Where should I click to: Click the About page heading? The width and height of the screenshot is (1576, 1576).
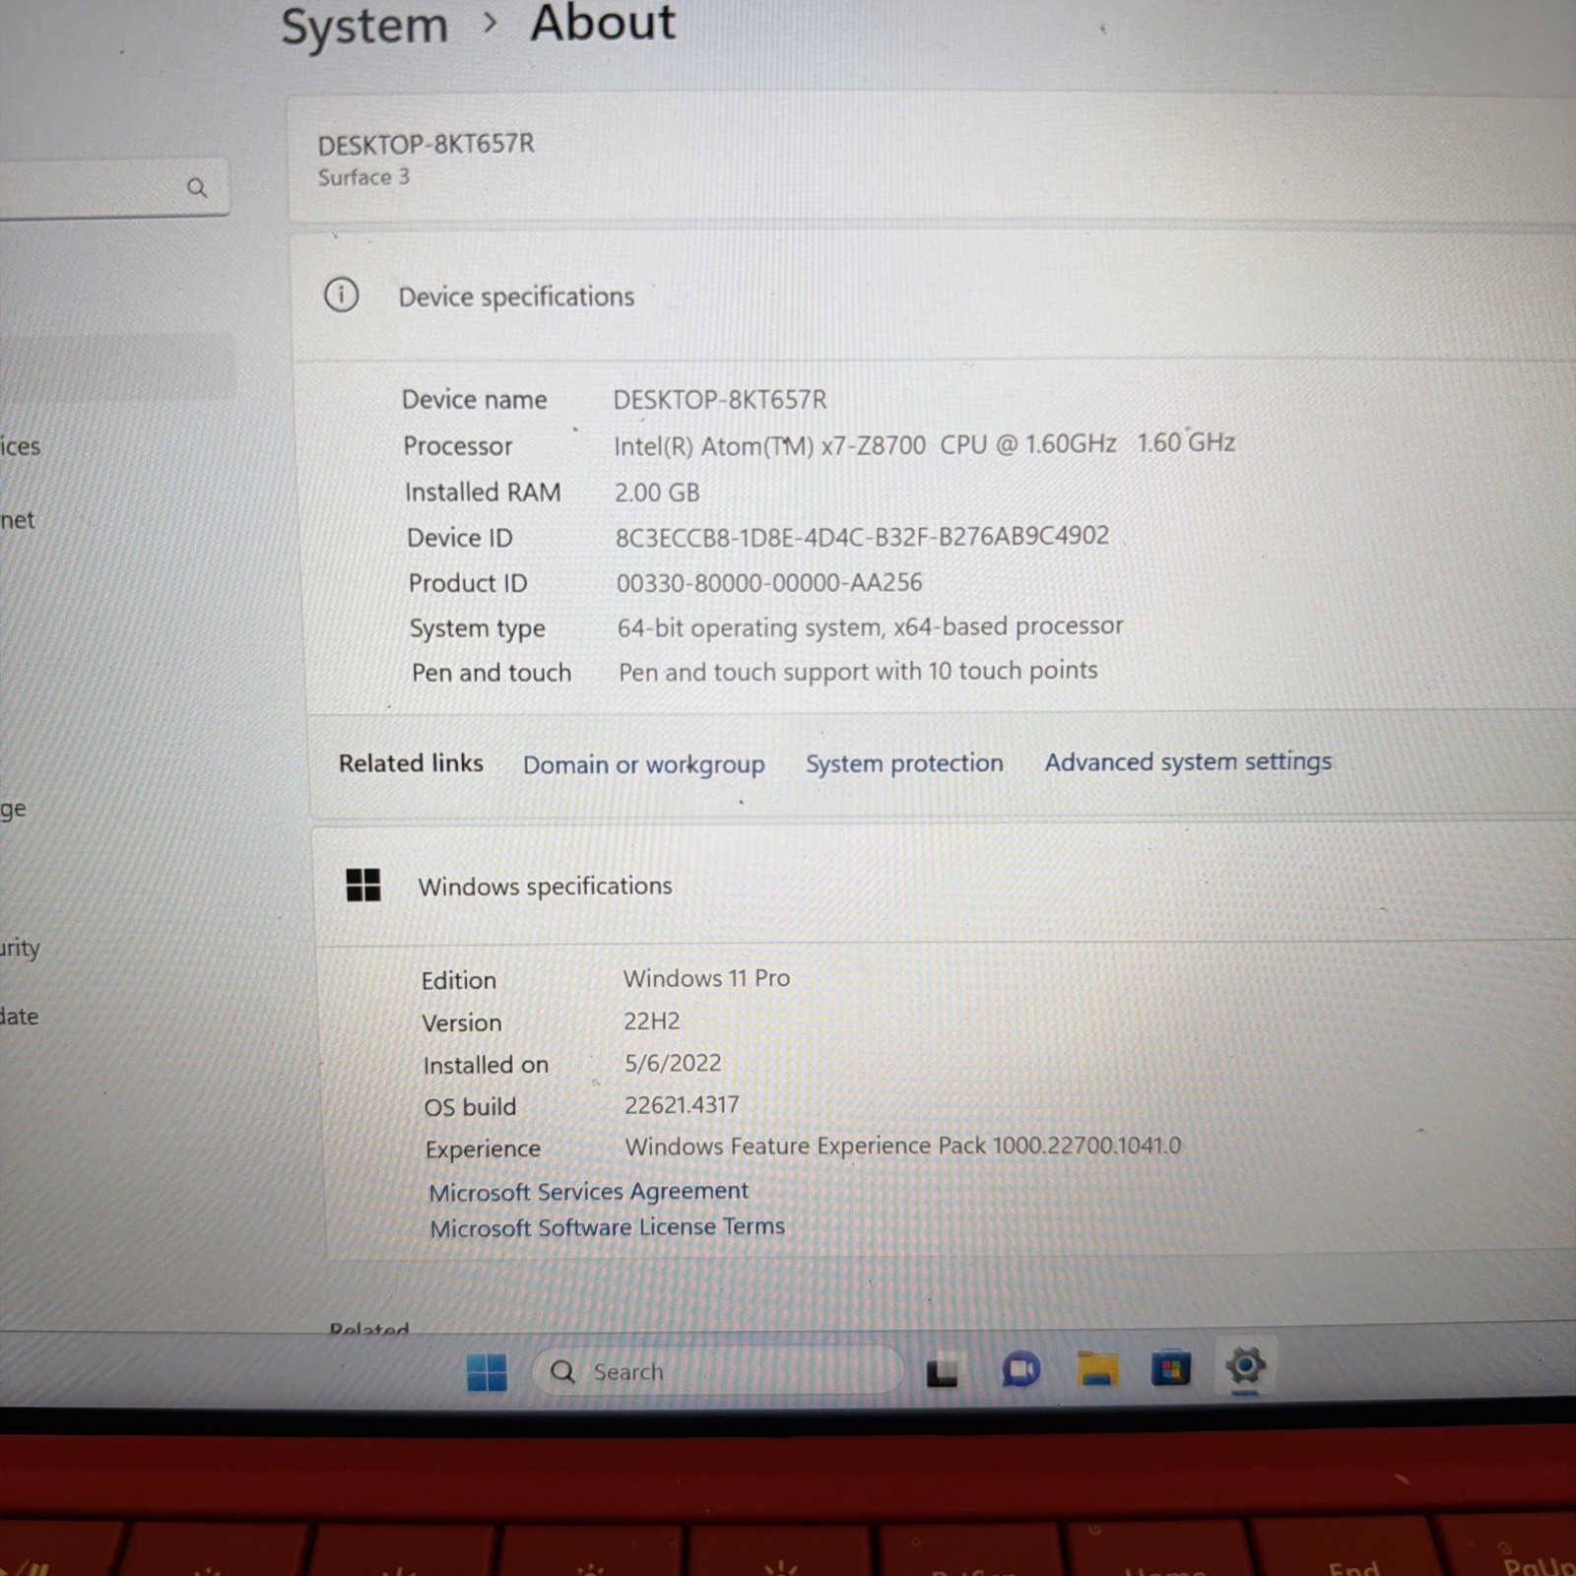(x=603, y=23)
